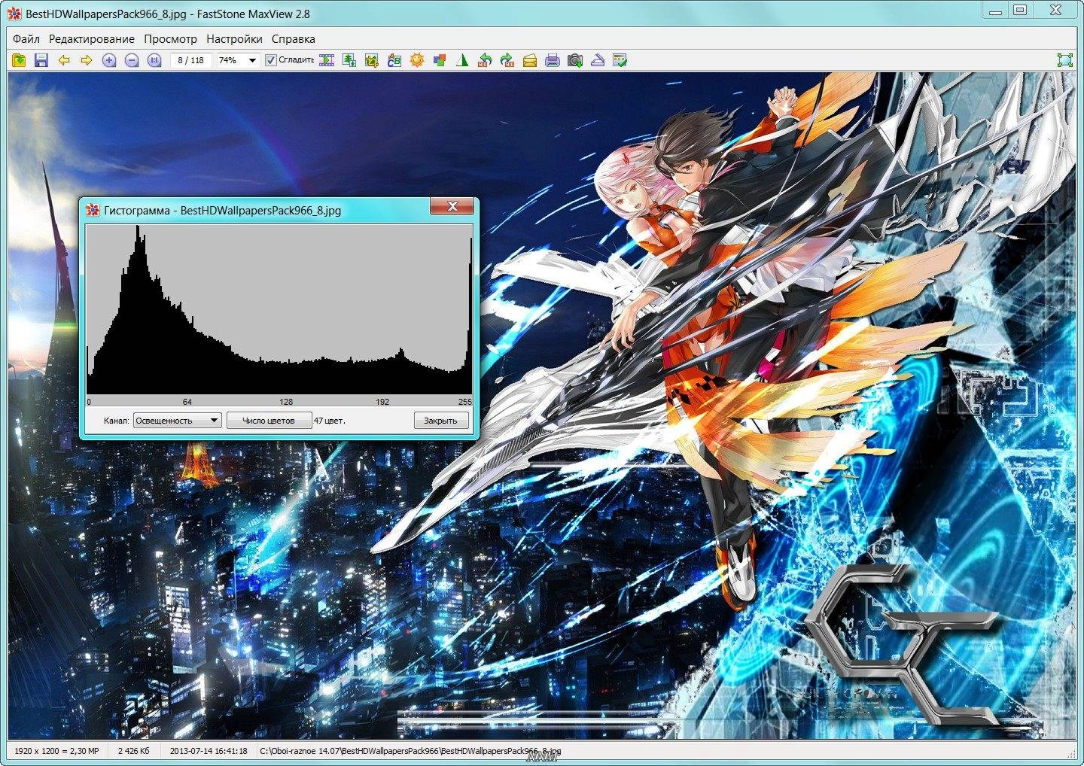The width and height of the screenshot is (1084, 766).
Task: Show actual size 1:1 icon
Action: pyautogui.click(x=154, y=60)
